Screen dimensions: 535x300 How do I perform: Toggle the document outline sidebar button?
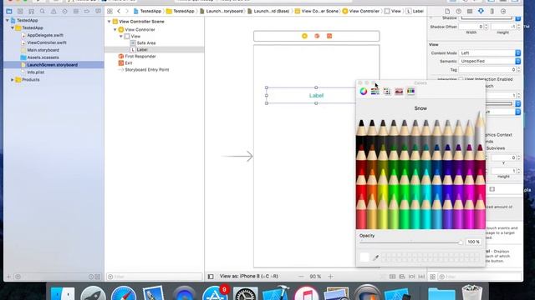tap(211, 277)
